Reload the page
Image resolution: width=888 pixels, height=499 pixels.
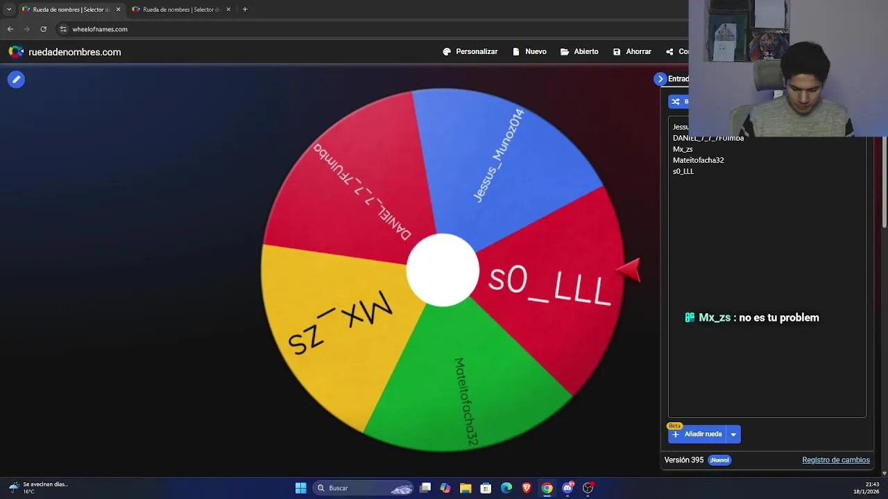[43, 29]
